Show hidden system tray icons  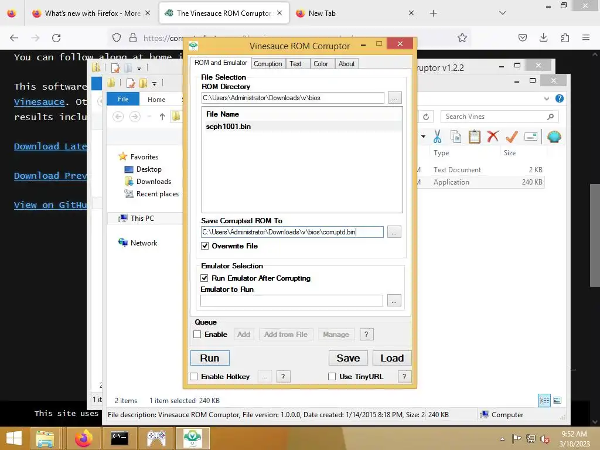pos(502,438)
